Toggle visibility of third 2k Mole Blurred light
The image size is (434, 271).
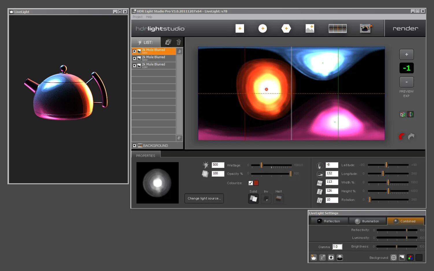[134, 66]
